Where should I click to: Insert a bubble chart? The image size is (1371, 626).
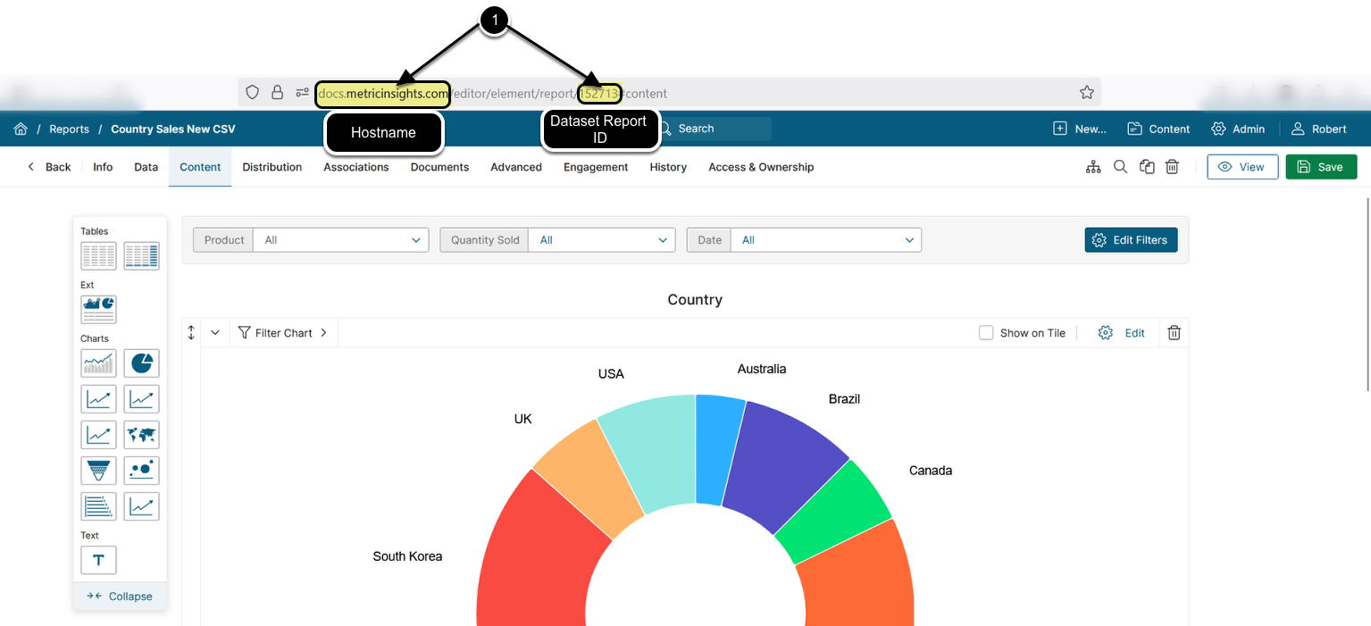tap(141, 471)
